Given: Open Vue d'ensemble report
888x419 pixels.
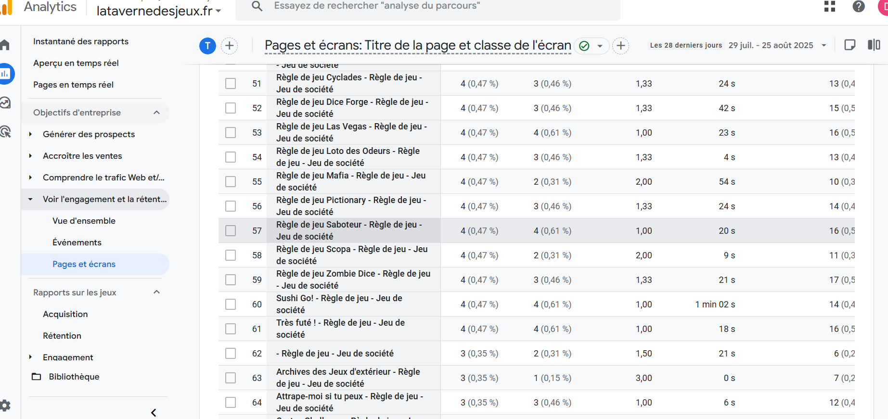Looking at the screenshot, I should [84, 221].
